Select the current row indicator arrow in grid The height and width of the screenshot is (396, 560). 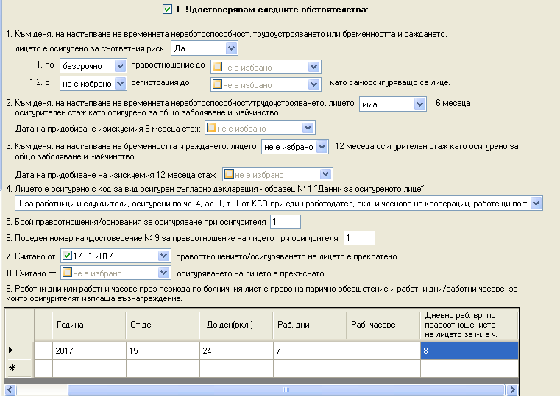click(x=10, y=350)
